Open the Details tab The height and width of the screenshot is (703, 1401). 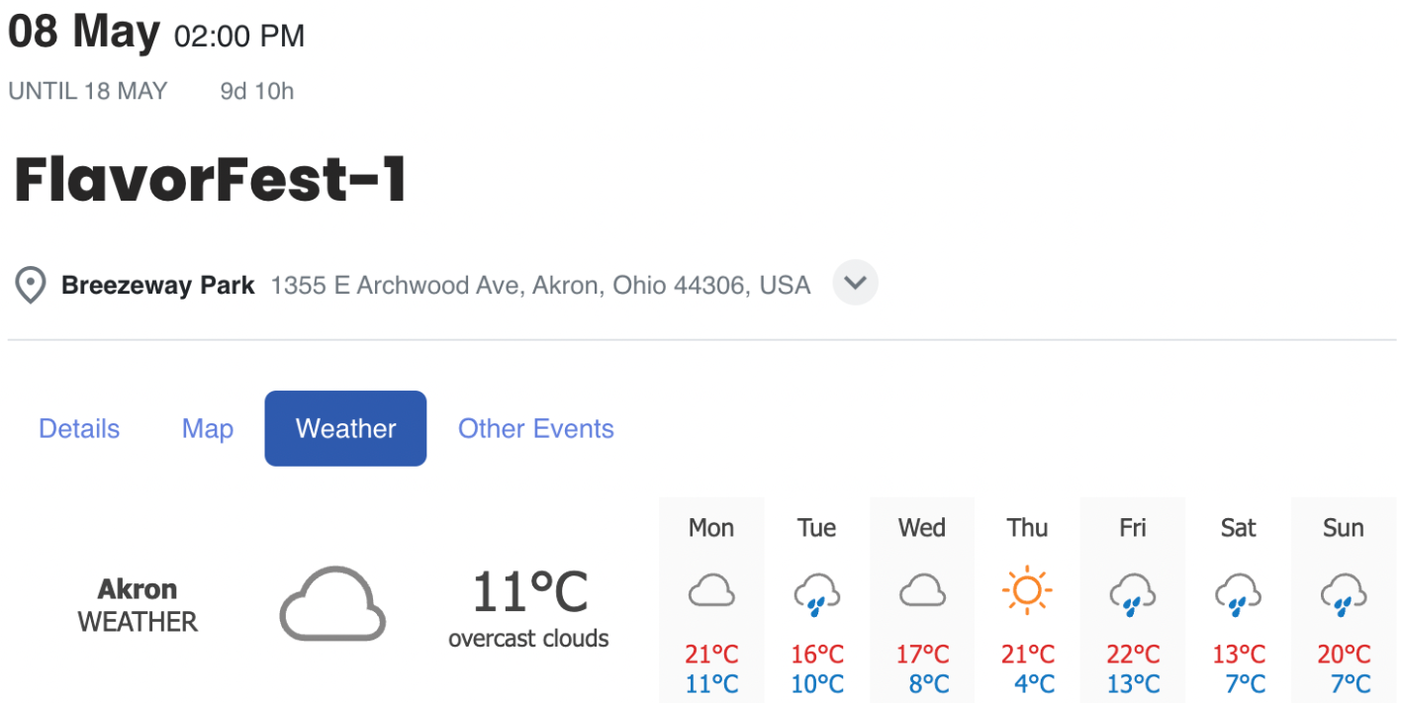[x=79, y=428]
